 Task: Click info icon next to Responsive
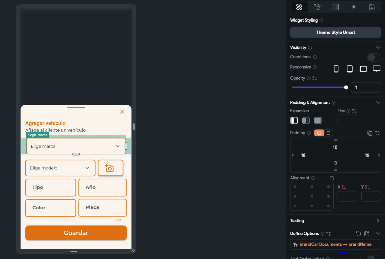315,67
